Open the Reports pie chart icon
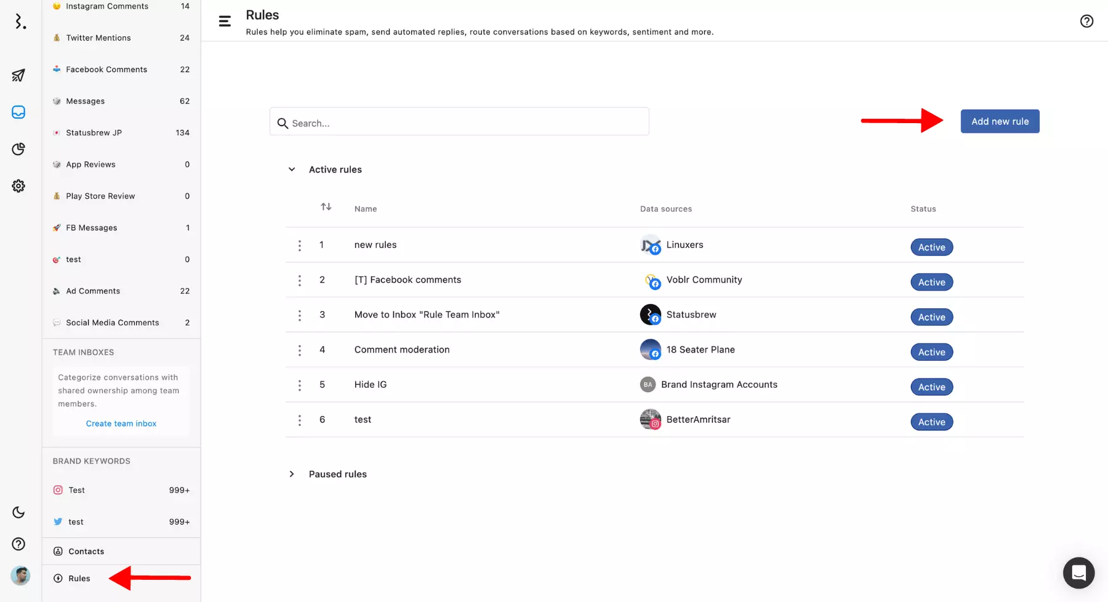The image size is (1108, 602). pos(18,149)
